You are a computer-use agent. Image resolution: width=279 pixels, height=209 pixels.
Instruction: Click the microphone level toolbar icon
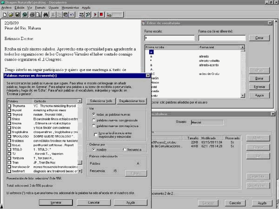pos(114,14)
